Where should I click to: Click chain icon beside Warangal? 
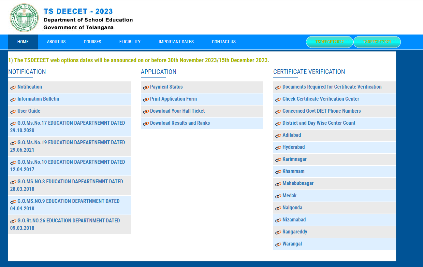[278, 244]
